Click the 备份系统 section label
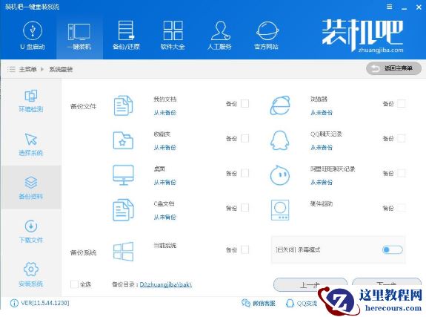The width and height of the screenshot is (426, 317). pyautogui.click(x=83, y=252)
